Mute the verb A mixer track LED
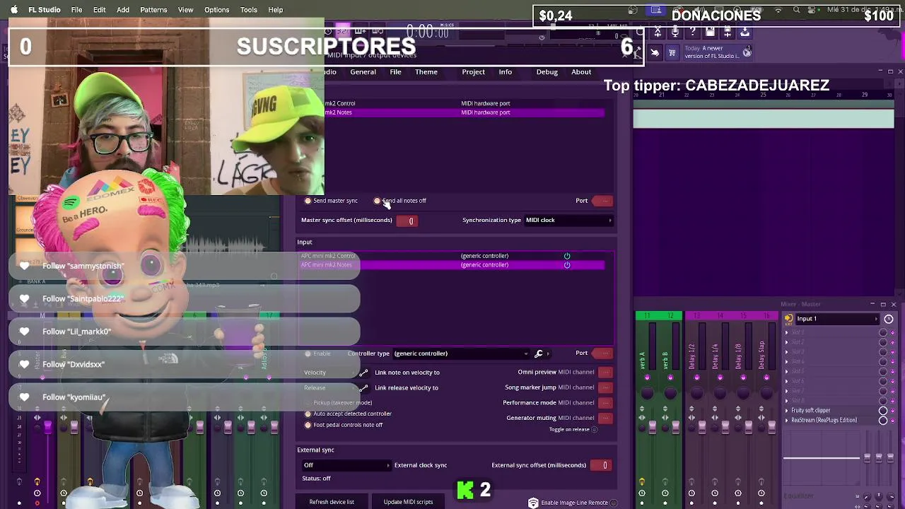Screen dimensions: 905x509 pyautogui.click(x=648, y=378)
